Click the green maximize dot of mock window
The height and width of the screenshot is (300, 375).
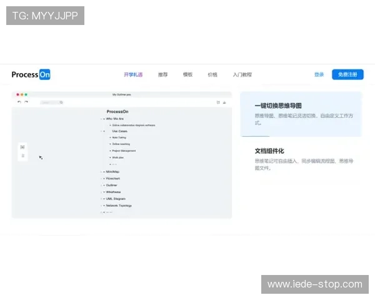(26, 94)
